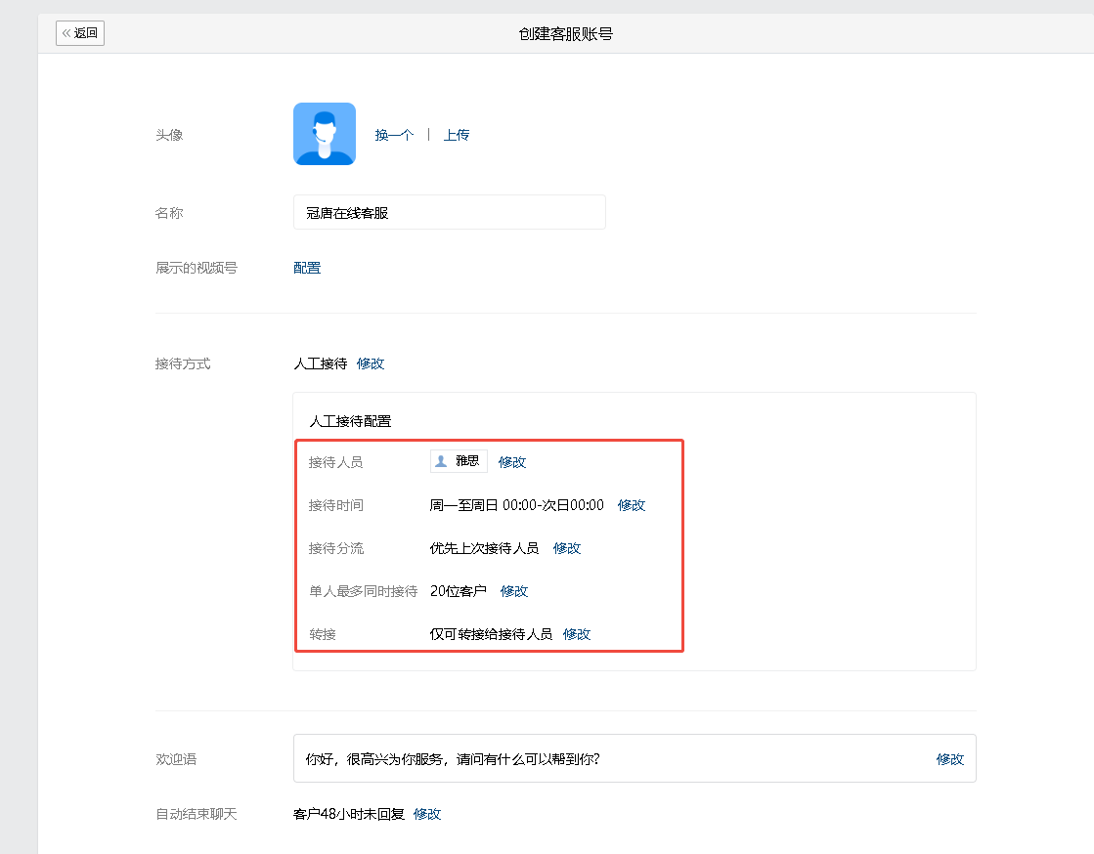The image size is (1094, 854).
Task: Click 修改 for 接待时间
Action: (x=632, y=505)
